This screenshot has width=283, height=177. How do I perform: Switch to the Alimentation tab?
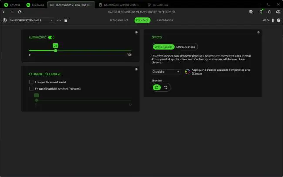point(165,20)
